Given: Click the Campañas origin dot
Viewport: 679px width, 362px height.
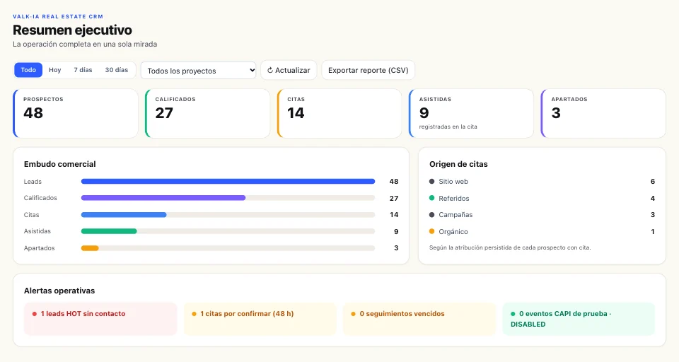Looking at the screenshot, I should (x=431, y=215).
